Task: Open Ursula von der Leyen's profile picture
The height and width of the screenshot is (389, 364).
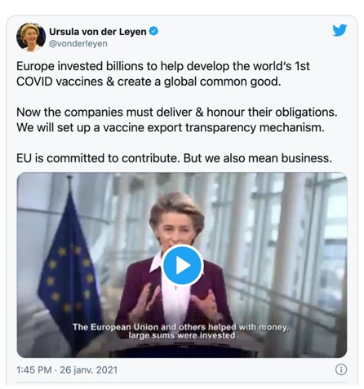Action: point(31,37)
